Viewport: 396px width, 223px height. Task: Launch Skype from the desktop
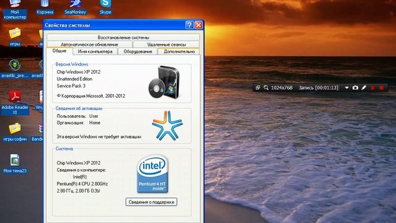click(x=105, y=7)
